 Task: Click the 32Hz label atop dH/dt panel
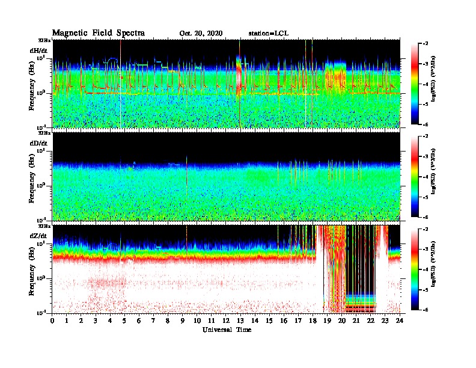(44, 40)
